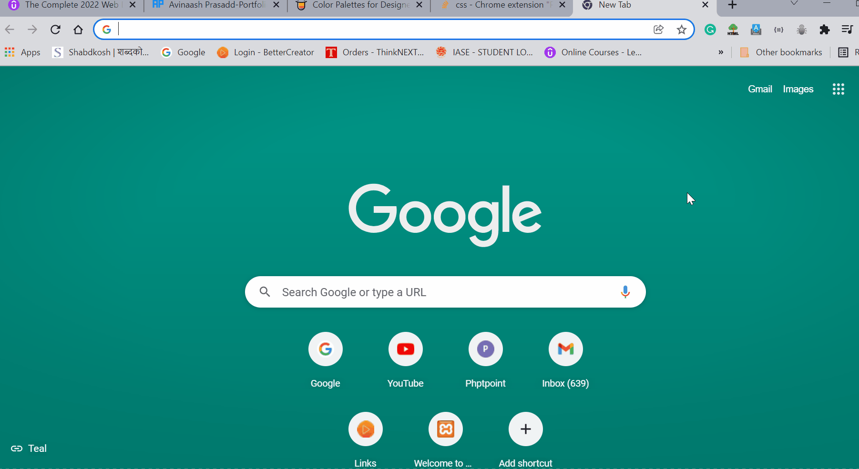Open the share this page control
The height and width of the screenshot is (469, 859).
click(x=659, y=29)
